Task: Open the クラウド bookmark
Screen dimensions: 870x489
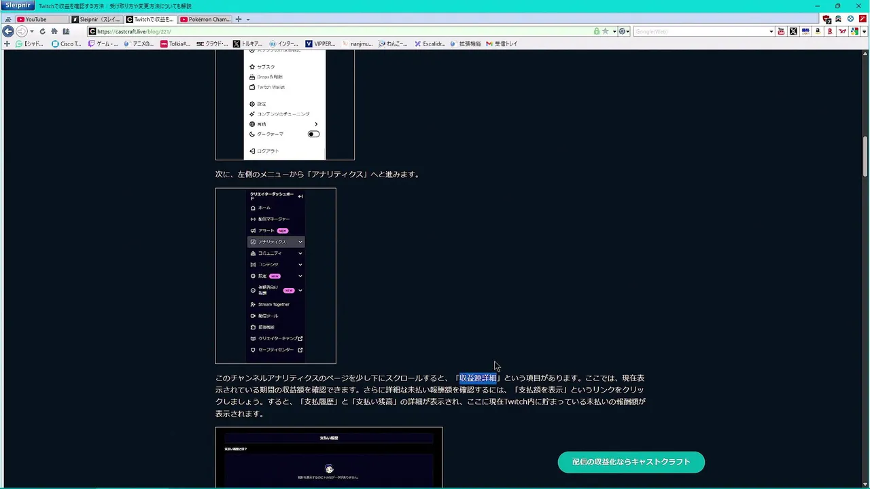Action: (x=212, y=43)
